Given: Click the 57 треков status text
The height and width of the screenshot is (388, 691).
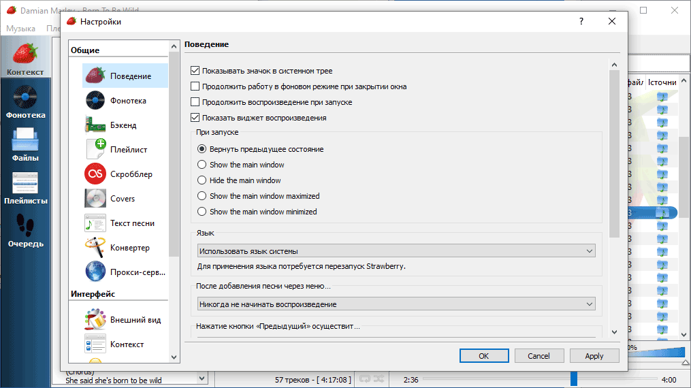Looking at the screenshot, I should (x=313, y=380).
